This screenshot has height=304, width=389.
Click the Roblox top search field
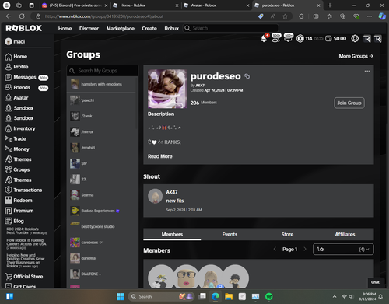(x=231, y=28)
